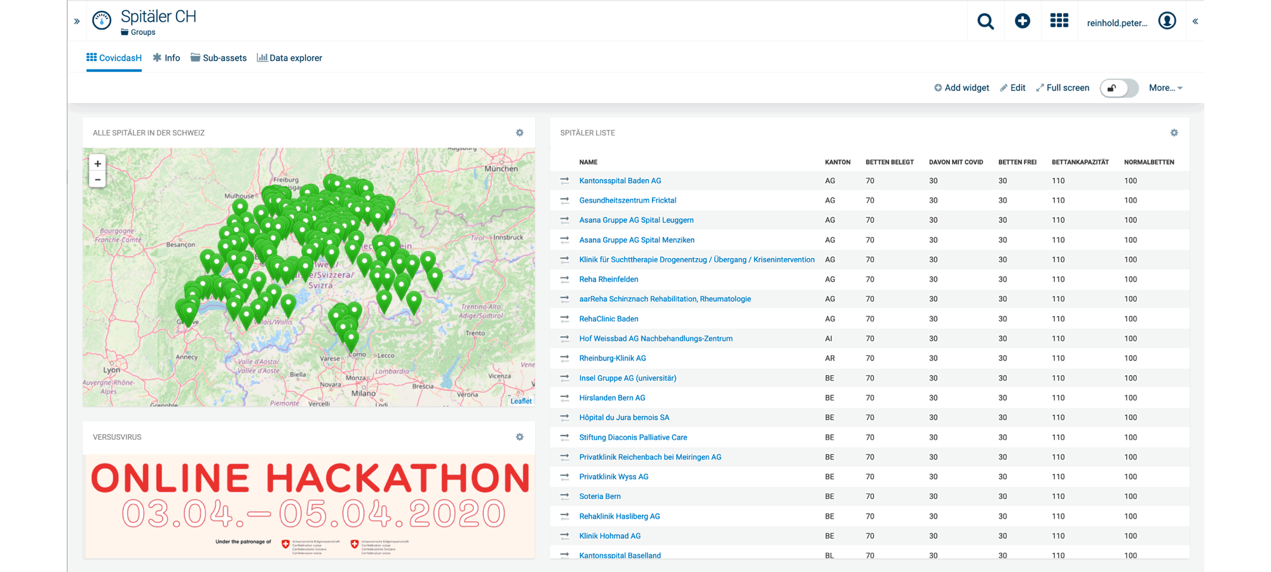The image size is (1271, 572).
Task: Open Kantonsspital Baden AG link
Action: (620, 181)
